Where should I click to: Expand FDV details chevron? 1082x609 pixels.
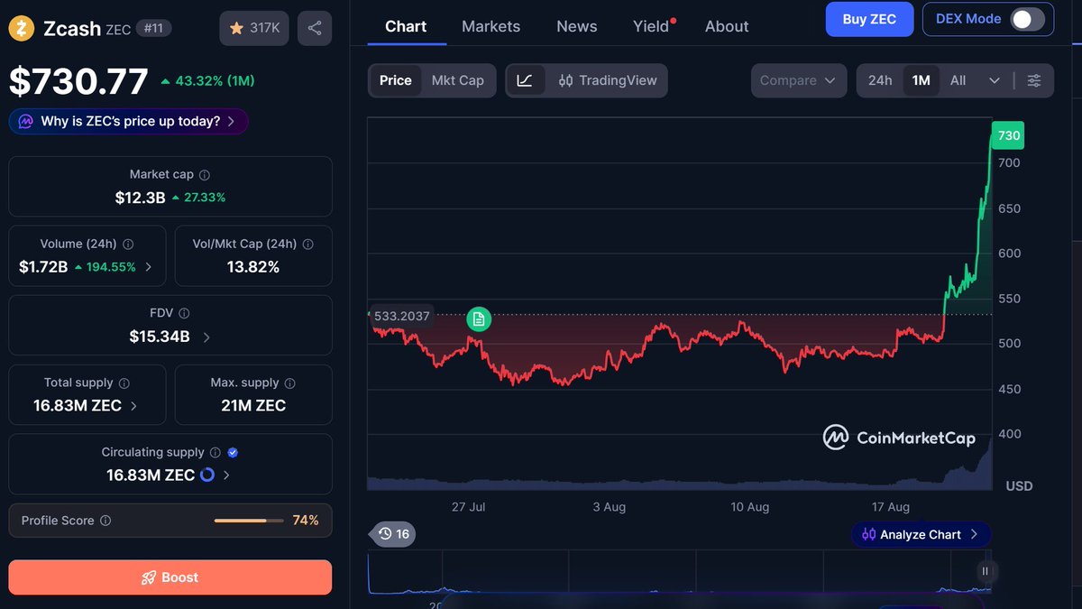pos(206,337)
